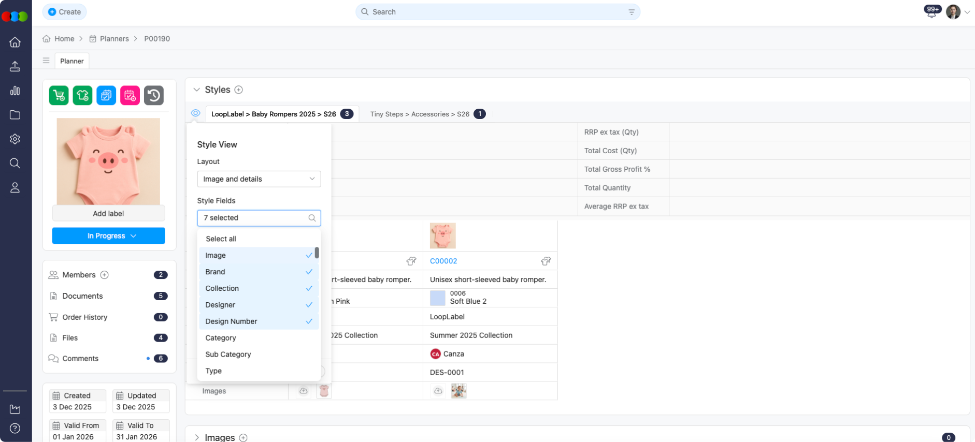Screen dimensions: 975x442
Task: Select the Planner tab
Action: [x=72, y=61]
